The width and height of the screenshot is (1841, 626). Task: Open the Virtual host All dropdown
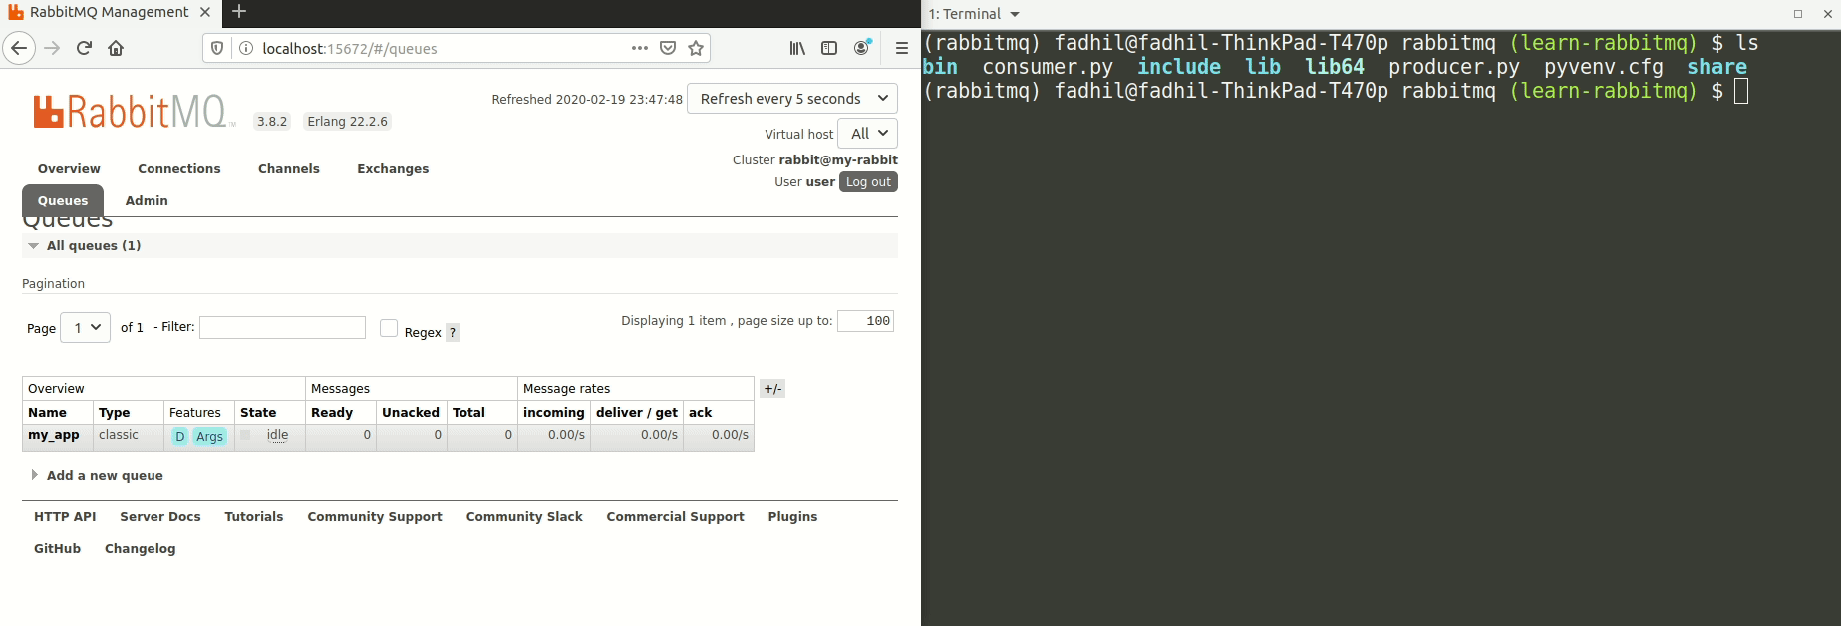(x=868, y=134)
